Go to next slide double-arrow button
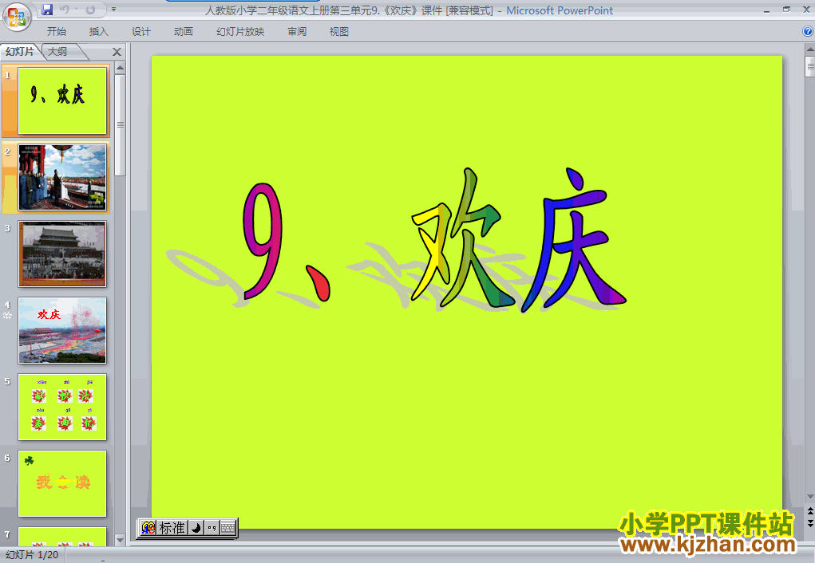815x563 pixels. click(809, 522)
